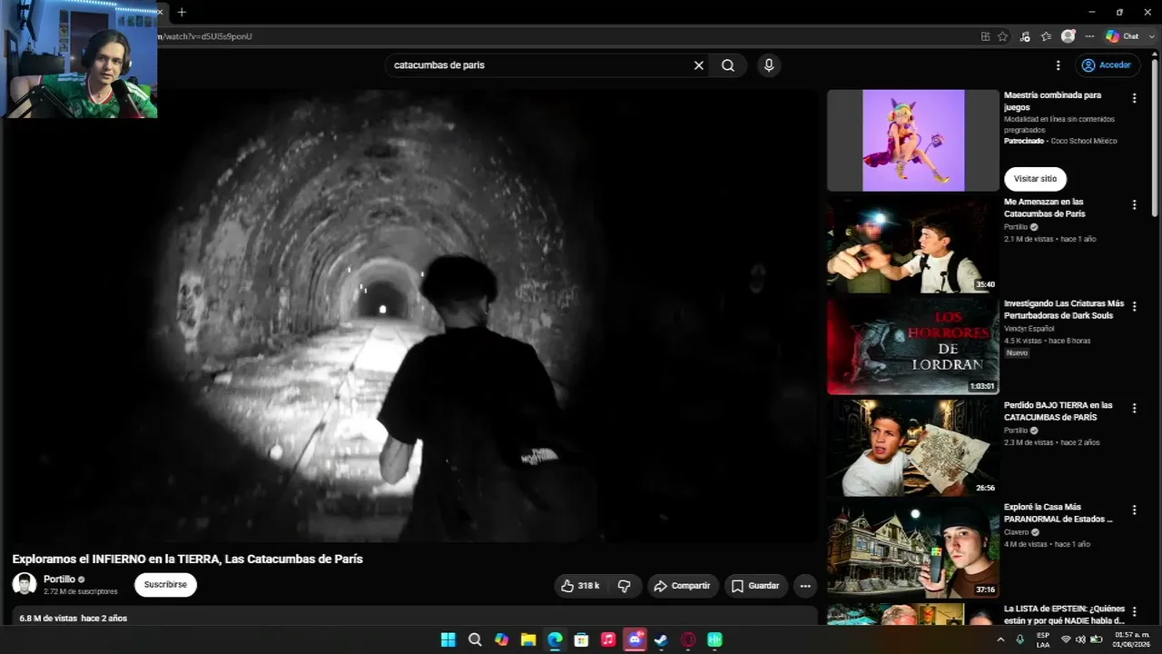Click the video description box with 6.8 M de vistas
This screenshot has width=1162, height=654.
pos(414,616)
